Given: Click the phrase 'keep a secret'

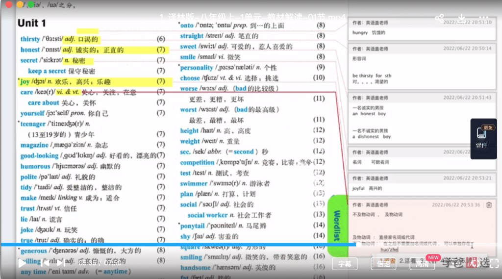Looking at the screenshot, I should [x=47, y=71].
